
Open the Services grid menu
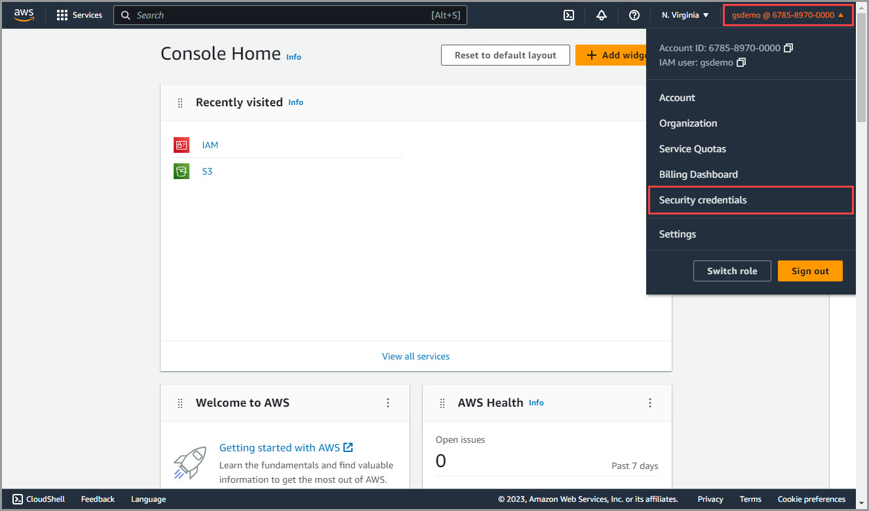pyautogui.click(x=79, y=15)
